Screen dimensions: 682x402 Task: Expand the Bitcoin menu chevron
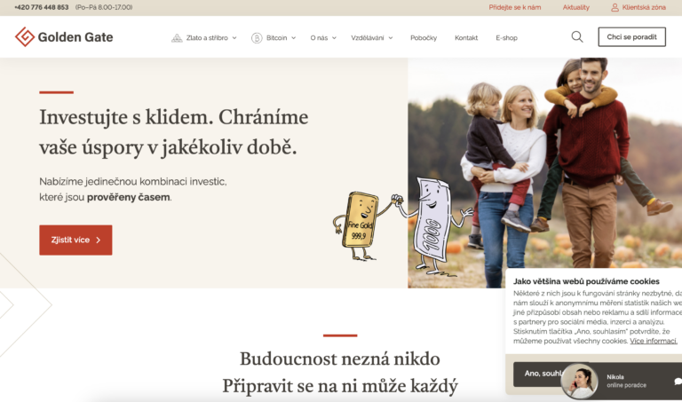click(294, 38)
